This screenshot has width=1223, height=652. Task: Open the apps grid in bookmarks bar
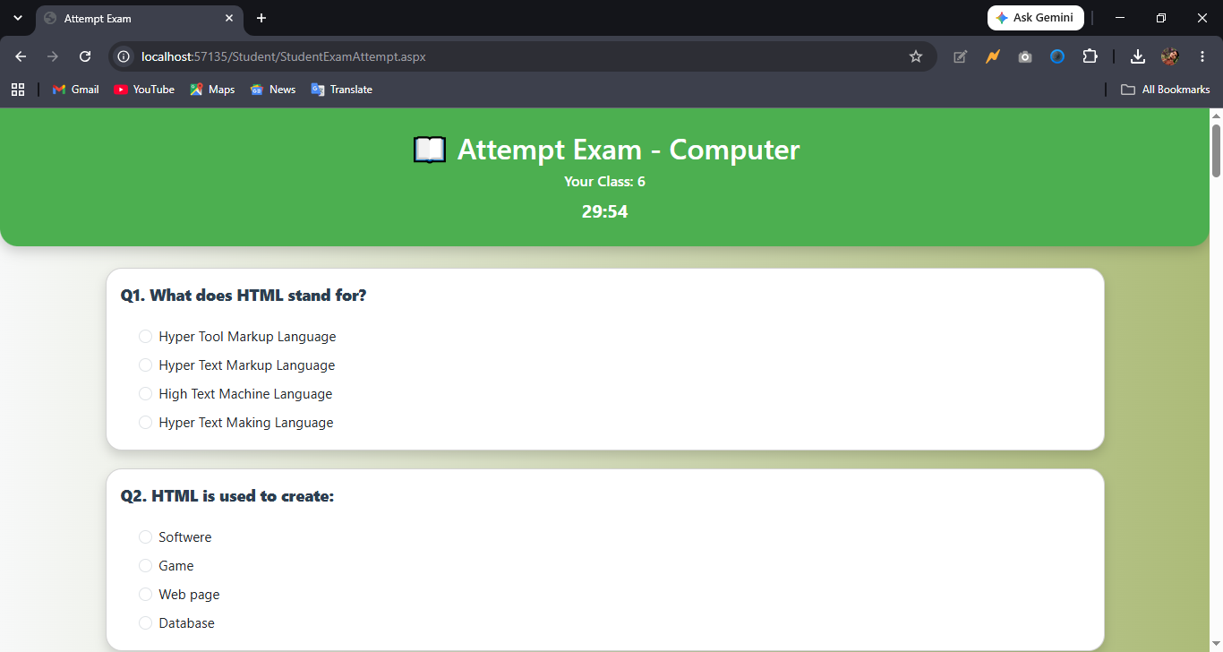(18, 90)
